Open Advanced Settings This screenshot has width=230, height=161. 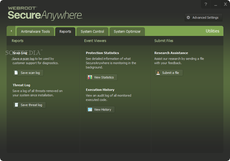click(x=204, y=18)
